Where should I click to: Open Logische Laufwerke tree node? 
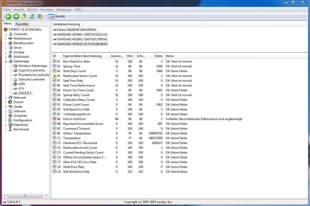[32, 70]
